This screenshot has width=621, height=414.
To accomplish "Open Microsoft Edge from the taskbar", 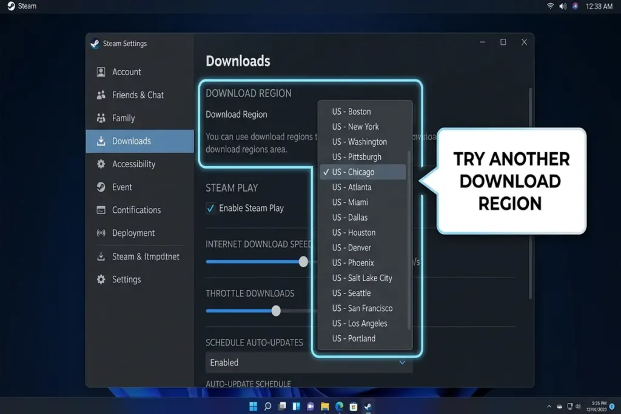I will [340, 407].
